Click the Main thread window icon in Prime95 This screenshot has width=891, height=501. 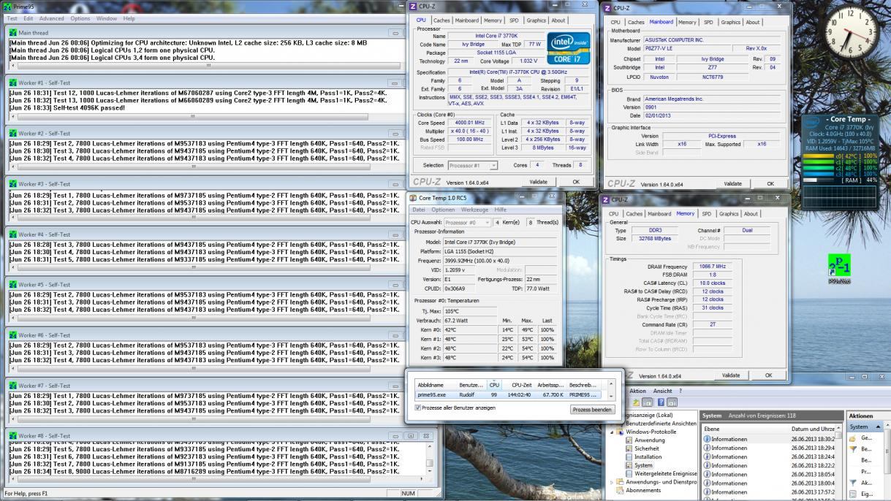[x=12, y=33]
